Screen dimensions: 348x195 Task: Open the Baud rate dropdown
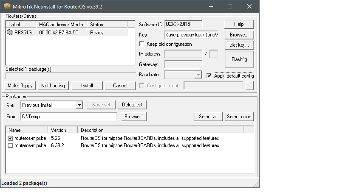198,75
